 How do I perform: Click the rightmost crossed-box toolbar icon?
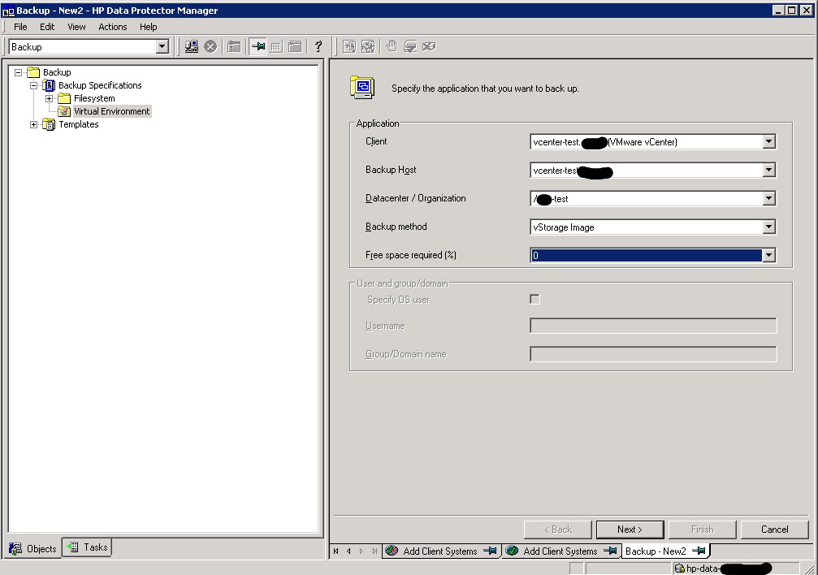tap(429, 47)
